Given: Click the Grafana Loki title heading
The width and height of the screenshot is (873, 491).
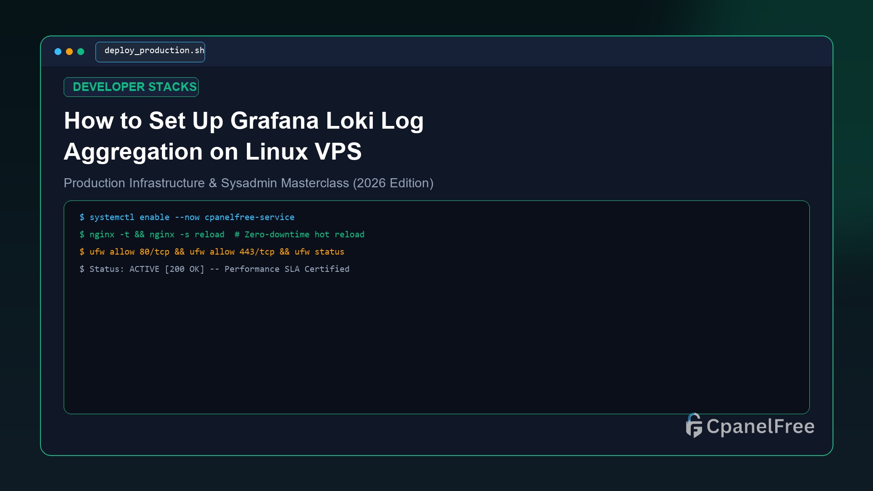Looking at the screenshot, I should [x=244, y=136].
